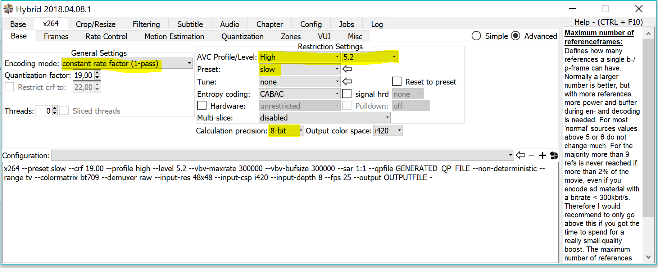Switch to the top-level Base tab
This screenshot has width=658, height=268.
(18, 24)
